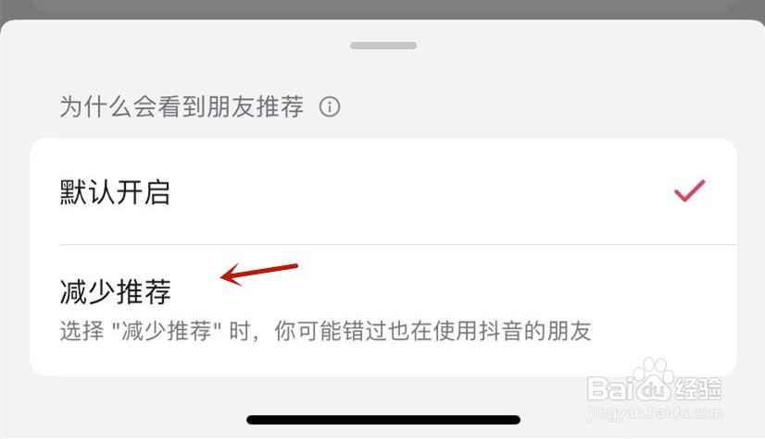Click the blank space right of the info icon
The image size is (765, 439).
tap(536, 106)
